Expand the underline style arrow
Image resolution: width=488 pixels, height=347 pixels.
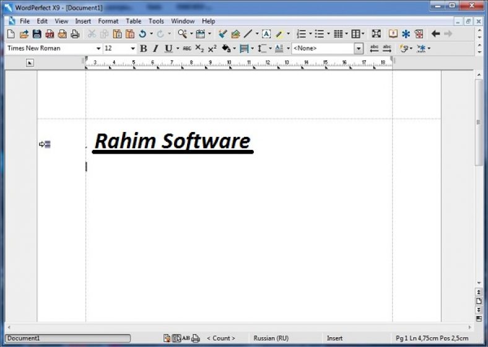tap(178, 48)
